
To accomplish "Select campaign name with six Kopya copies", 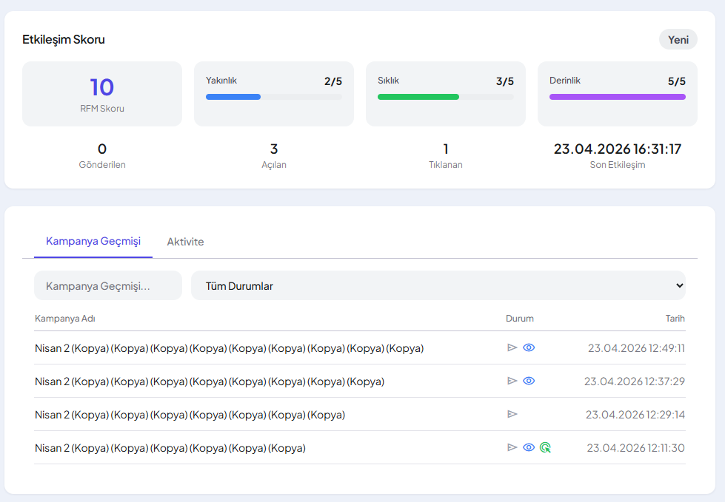I will (x=170, y=448).
